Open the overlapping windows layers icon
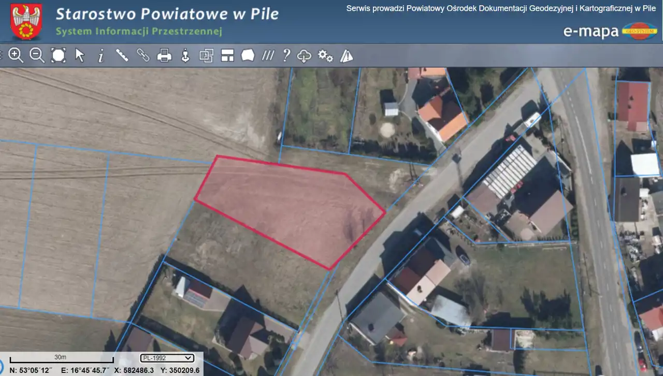The image size is (663, 376). pyautogui.click(x=207, y=55)
